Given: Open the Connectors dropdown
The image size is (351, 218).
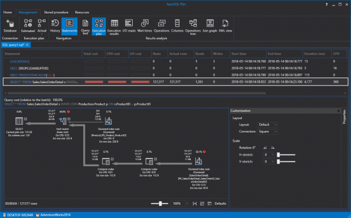Looking at the screenshot, I should [x=268, y=131].
